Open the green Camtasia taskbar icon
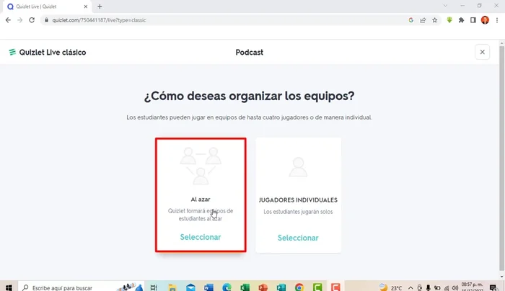The image size is (505, 291). tap(317, 287)
